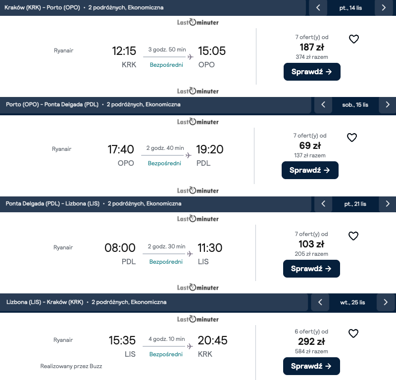Screen dimensions: 396x380
Task: Add Lizbona–Kraków flight to favorites
Action: tap(353, 333)
